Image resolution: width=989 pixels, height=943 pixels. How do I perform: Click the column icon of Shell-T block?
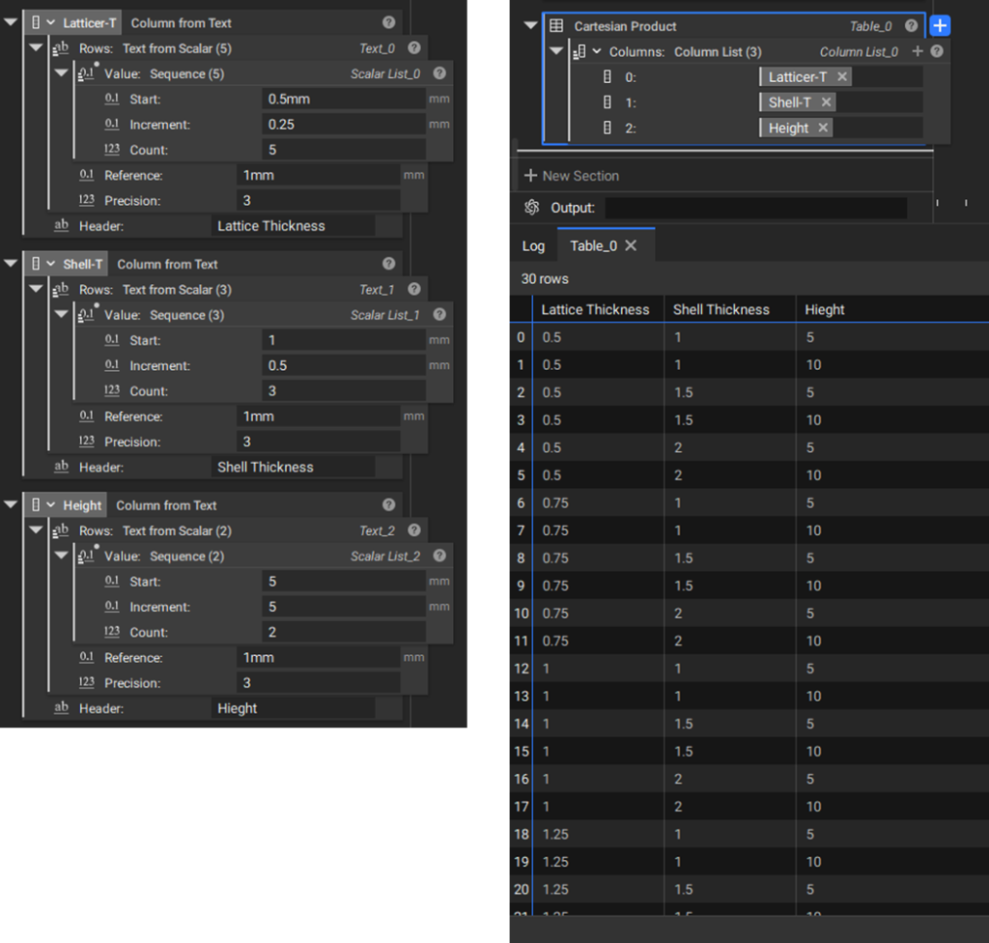point(36,264)
